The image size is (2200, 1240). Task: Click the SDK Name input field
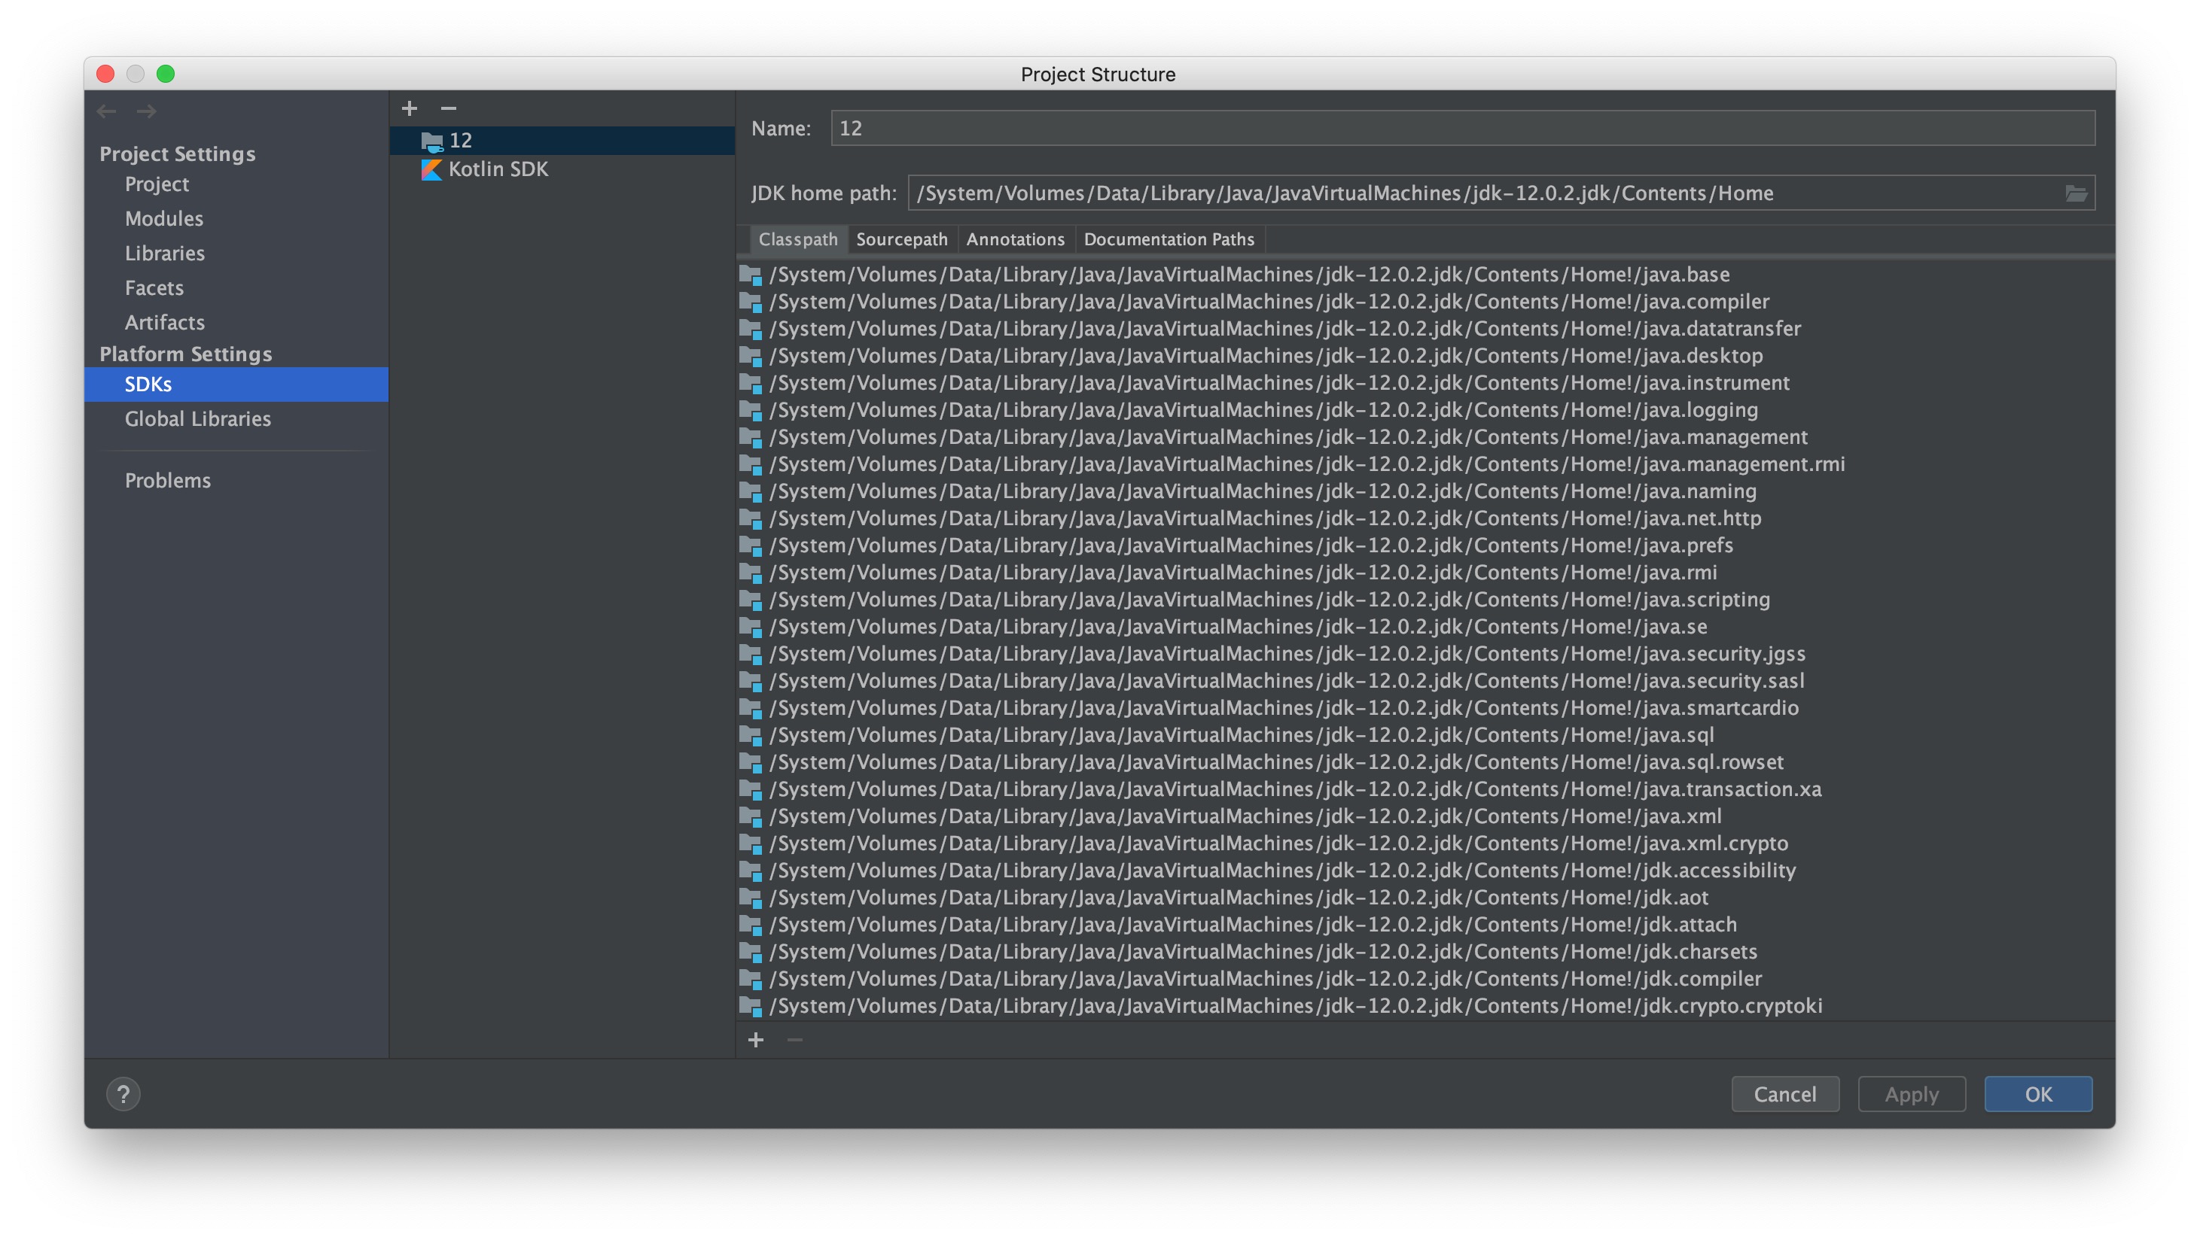(1461, 128)
